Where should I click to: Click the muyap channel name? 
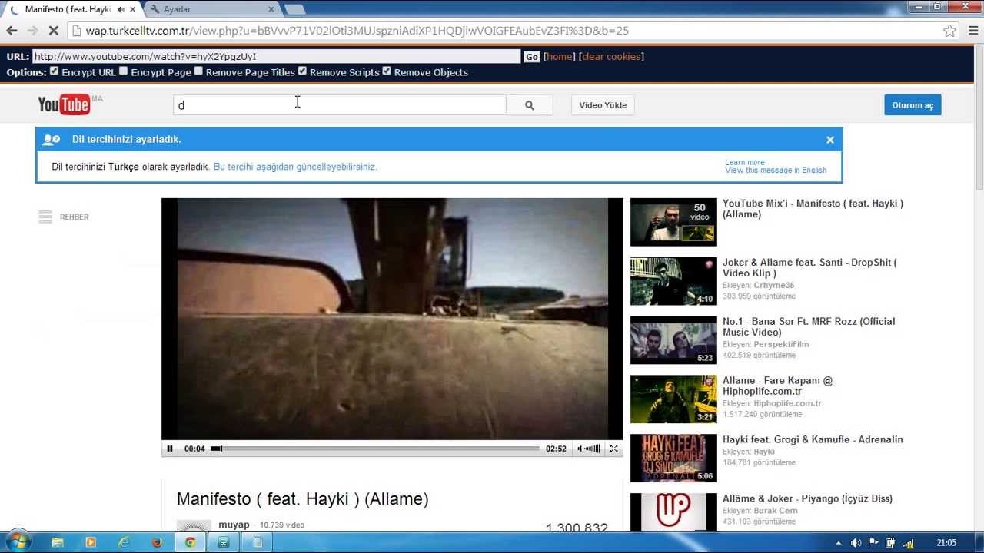point(234,525)
